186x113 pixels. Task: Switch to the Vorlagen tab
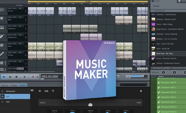14,85
